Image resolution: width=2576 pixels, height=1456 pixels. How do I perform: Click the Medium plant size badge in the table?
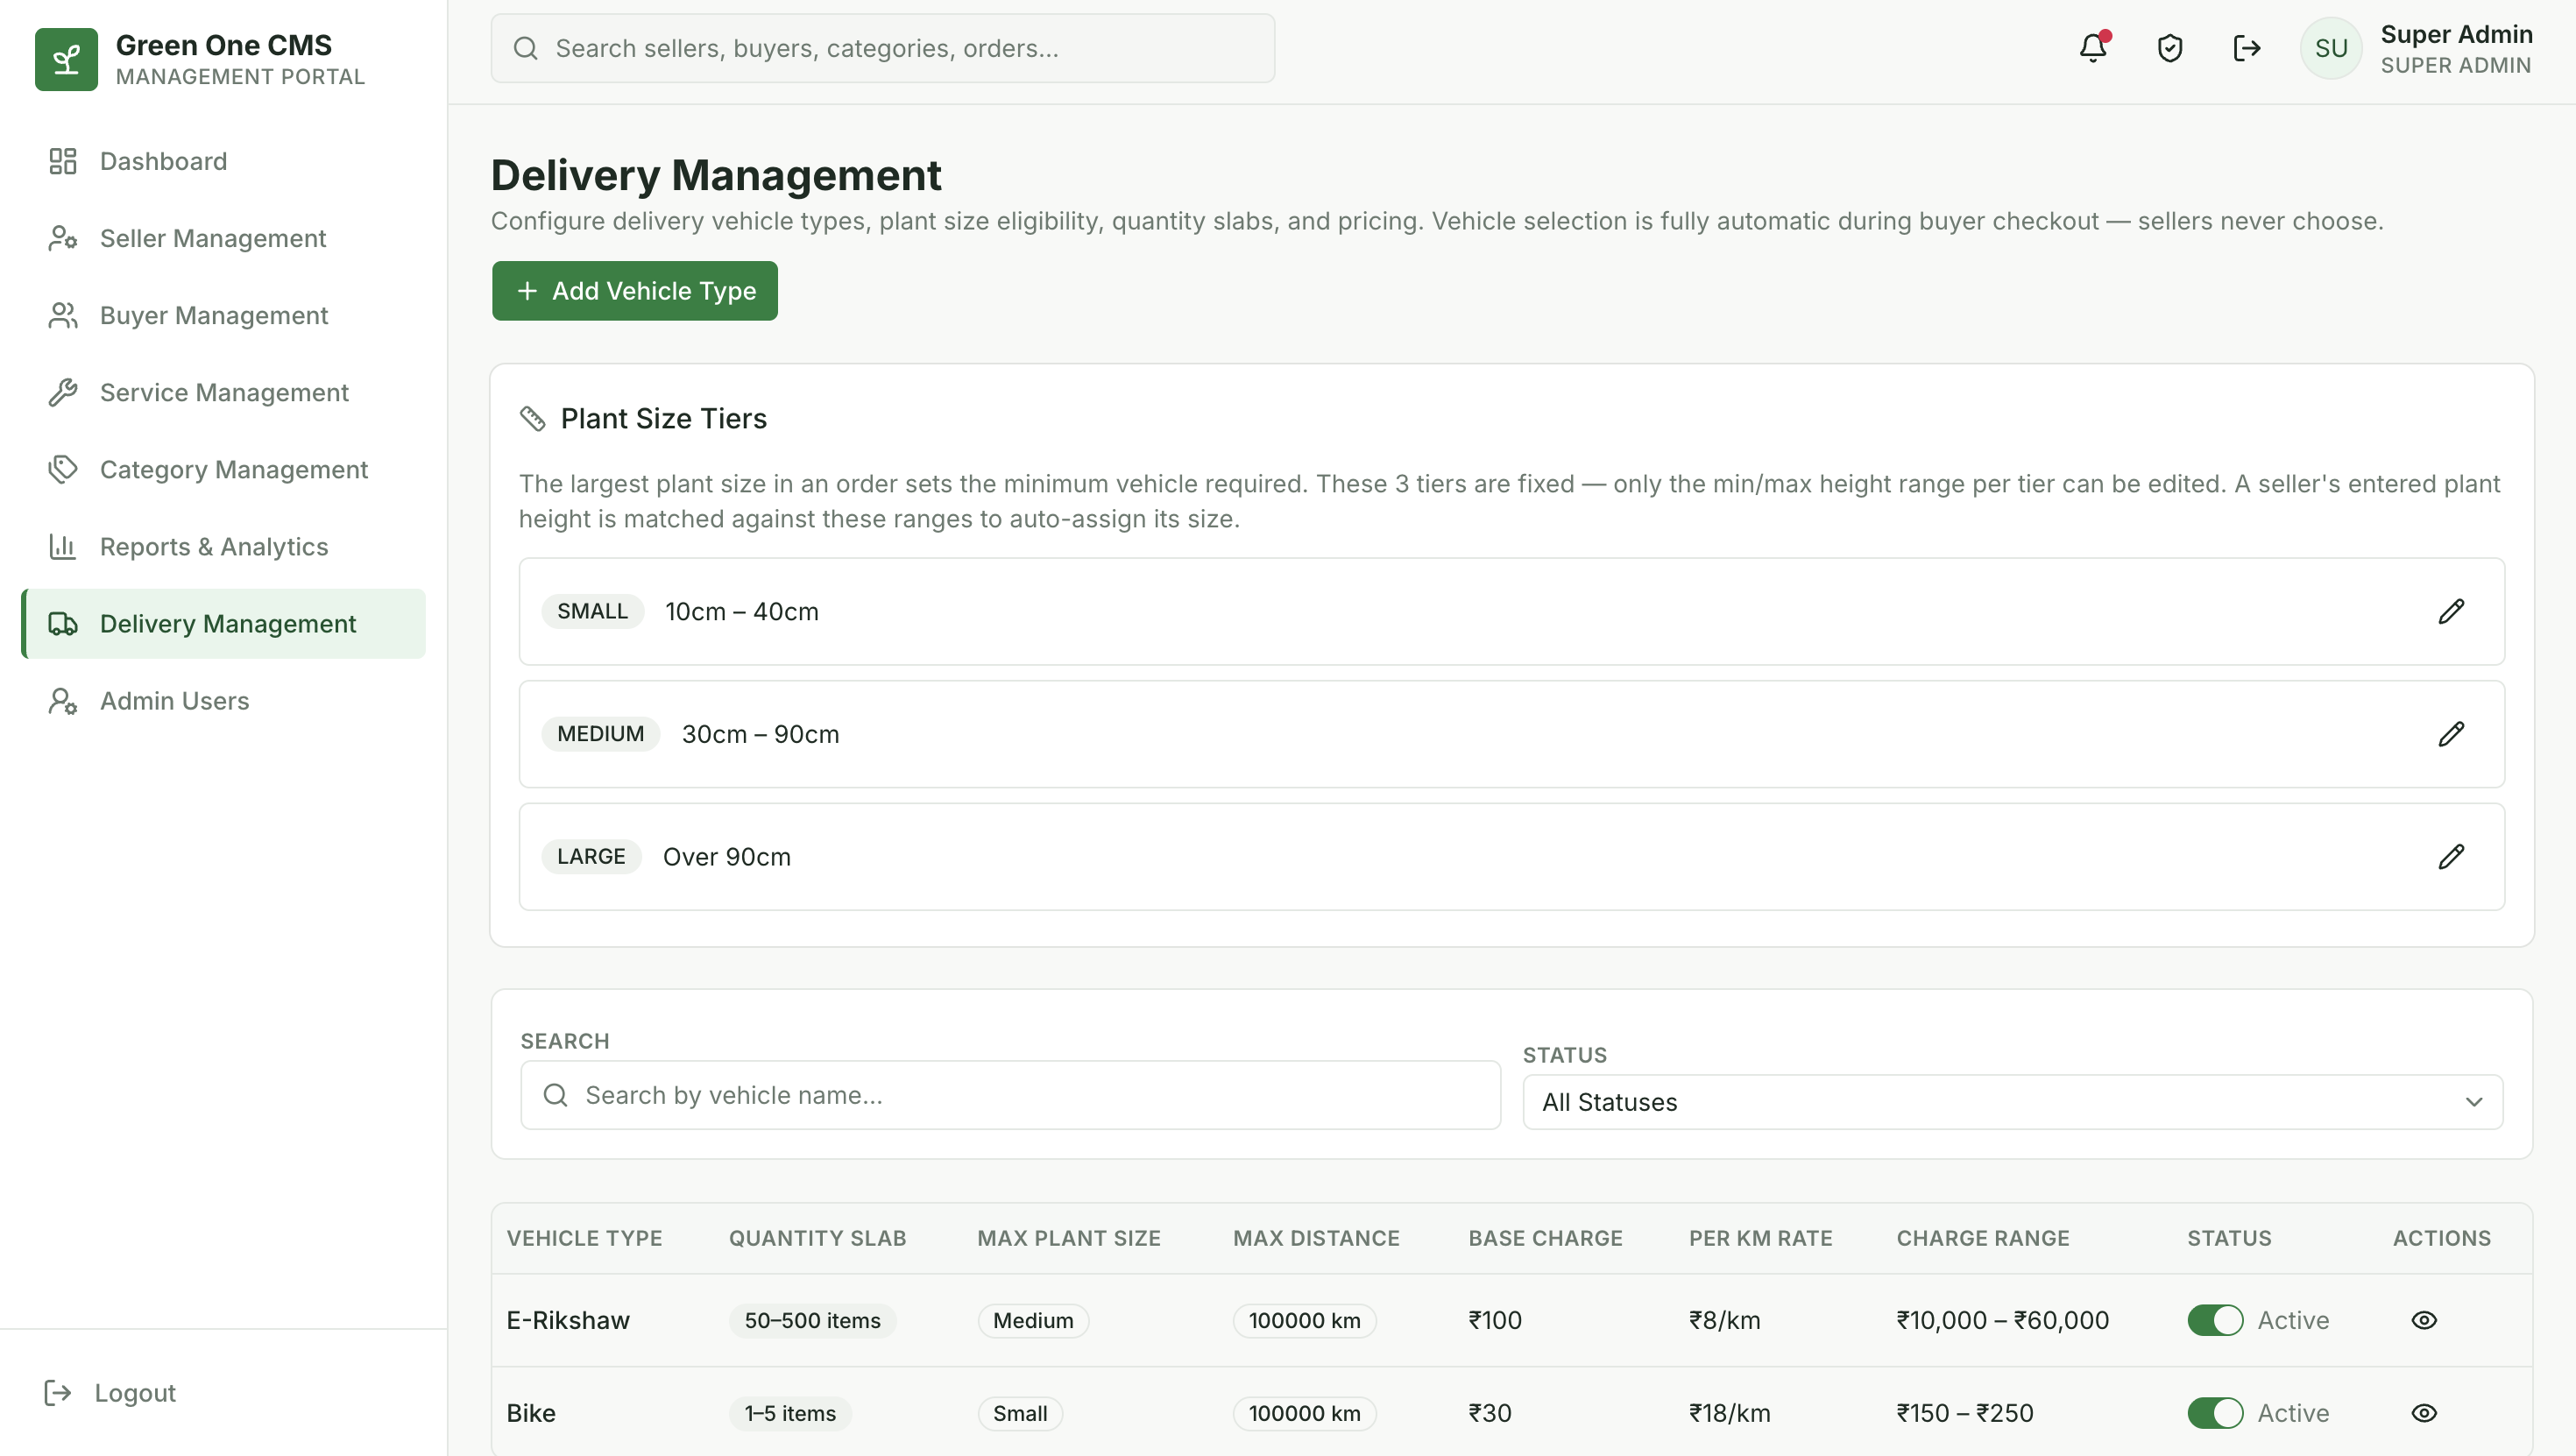click(x=1033, y=1320)
